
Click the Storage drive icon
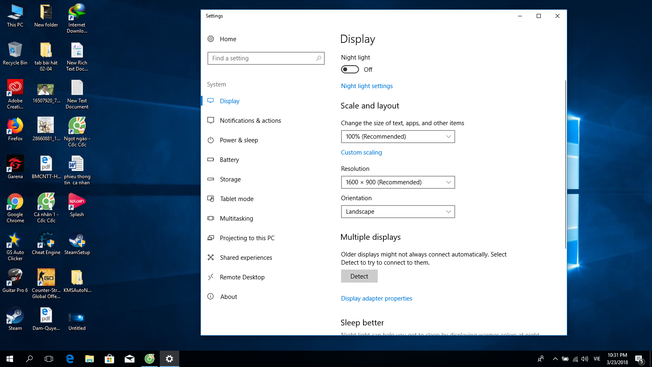(211, 179)
